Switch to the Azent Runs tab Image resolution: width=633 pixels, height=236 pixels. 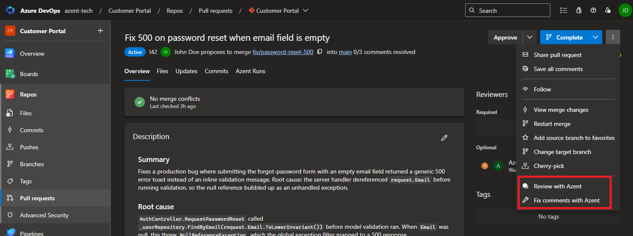pyautogui.click(x=250, y=71)
